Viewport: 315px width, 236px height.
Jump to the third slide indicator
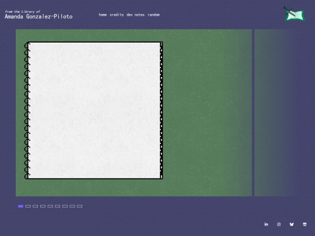36,206
